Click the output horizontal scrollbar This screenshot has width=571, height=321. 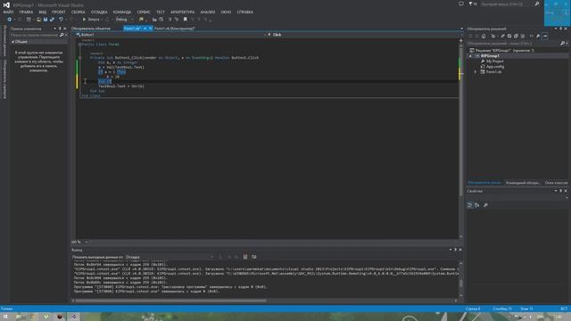170,301
